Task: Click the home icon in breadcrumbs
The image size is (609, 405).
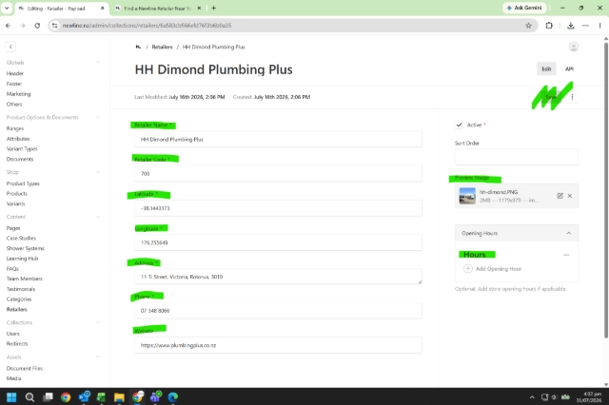Action: pyautogui.click(x=138, y=47)
